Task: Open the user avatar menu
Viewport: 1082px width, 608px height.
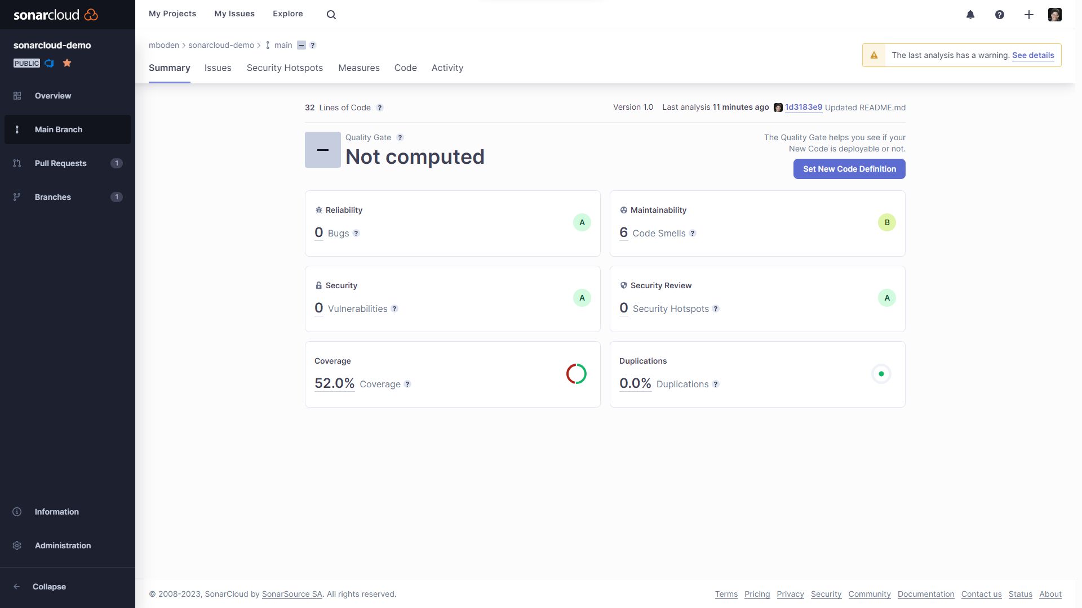Action: point(1055,15)
